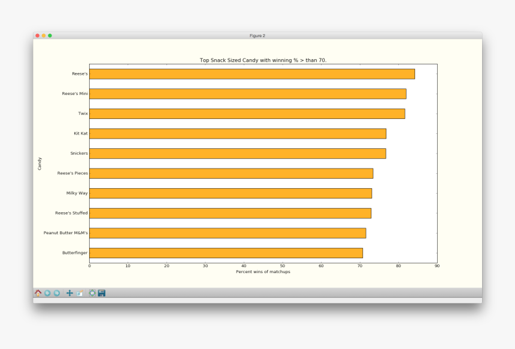Go forward to next view
The image size is (515, 349).
[57, 293]
